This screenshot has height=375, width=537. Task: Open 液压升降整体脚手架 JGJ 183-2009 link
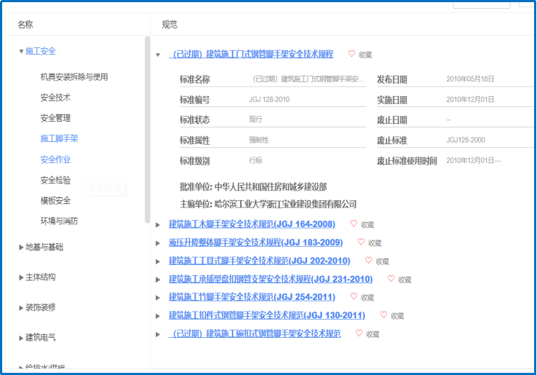255,242
